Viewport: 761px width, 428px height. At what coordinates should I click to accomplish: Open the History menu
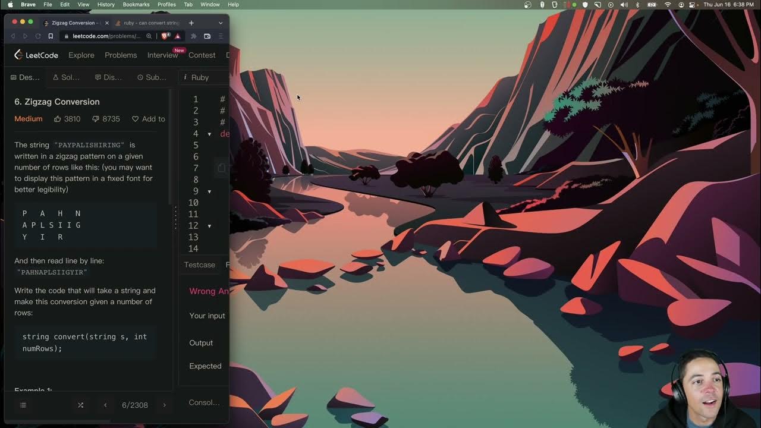pyautogui.click(x=106, y=4)
